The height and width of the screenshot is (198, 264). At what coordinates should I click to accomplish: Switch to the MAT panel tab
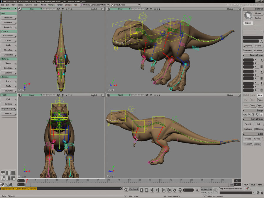click(260, 185)
